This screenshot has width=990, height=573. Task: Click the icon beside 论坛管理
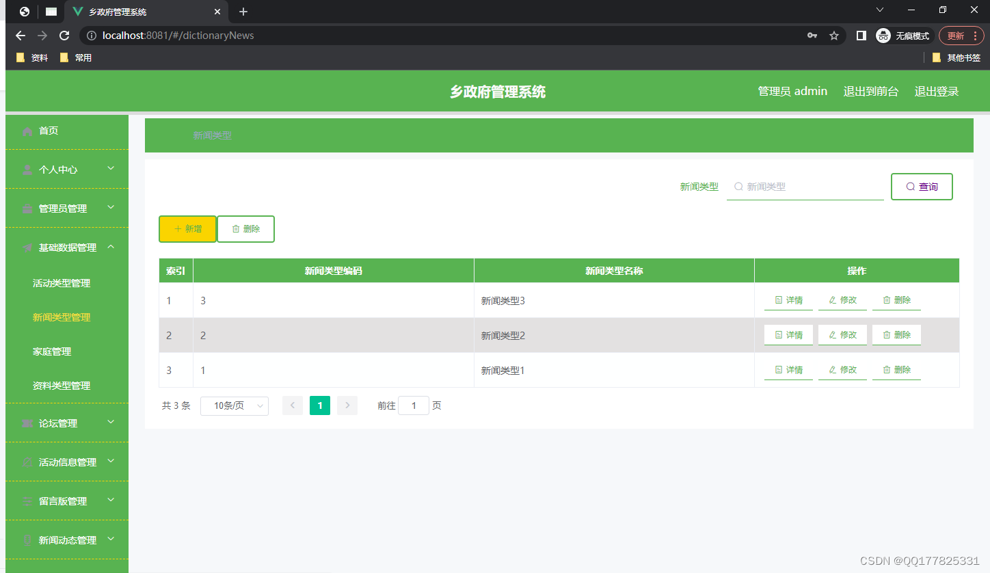tap(27, 423)
